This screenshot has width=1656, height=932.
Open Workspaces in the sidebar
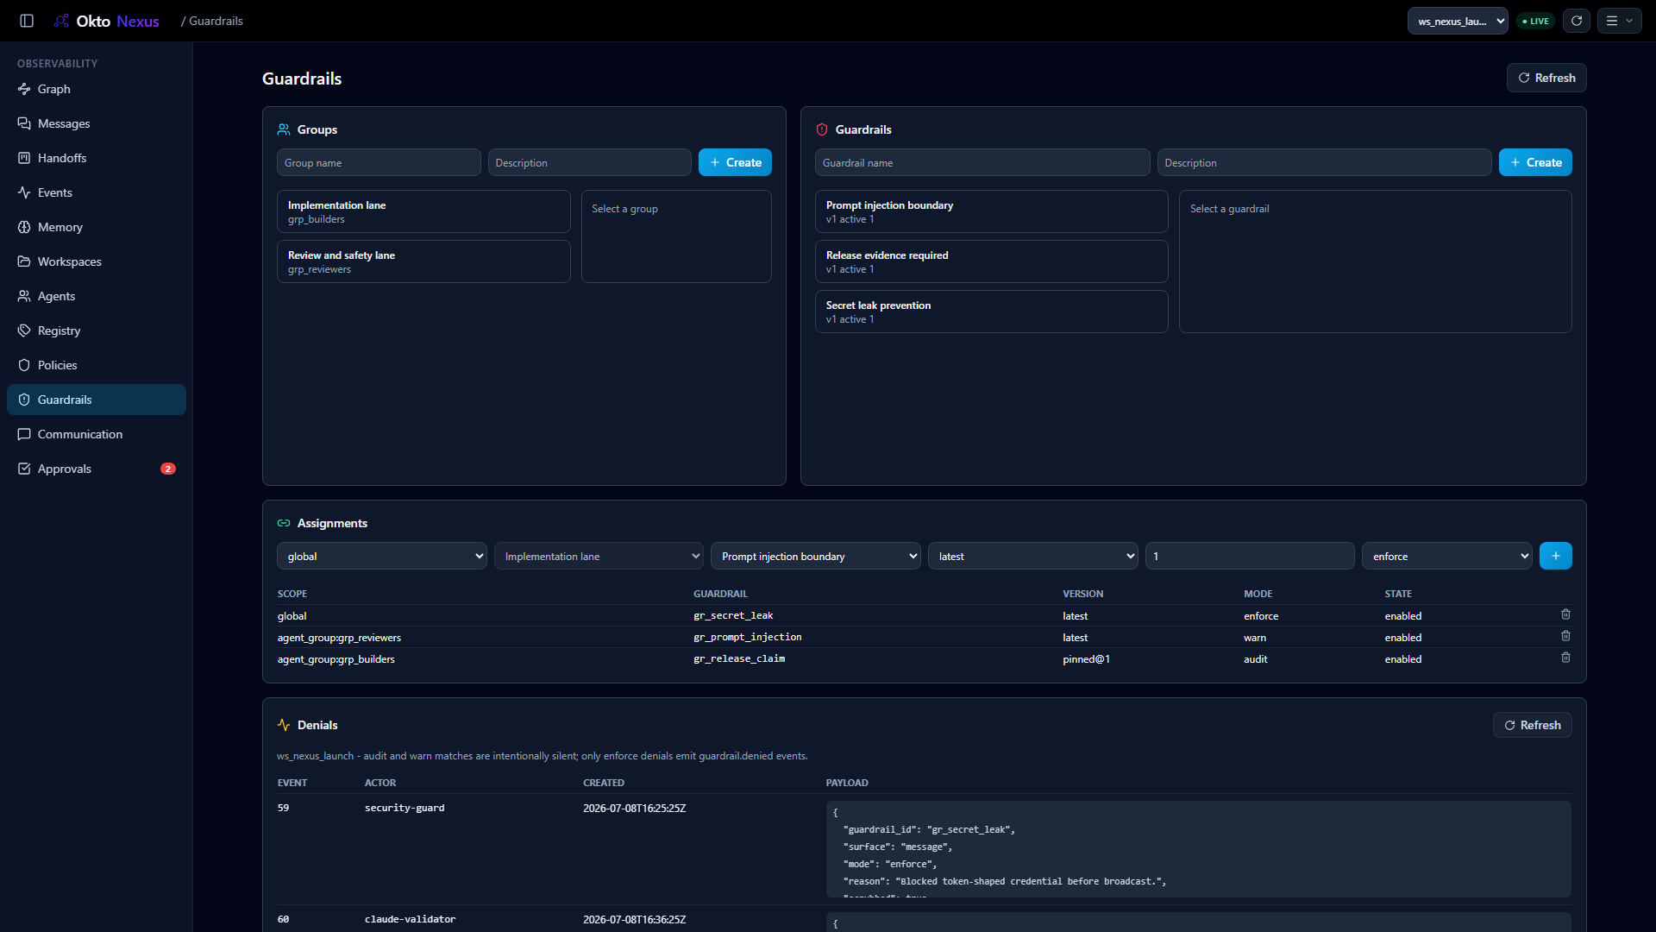[x=97, y=261]
